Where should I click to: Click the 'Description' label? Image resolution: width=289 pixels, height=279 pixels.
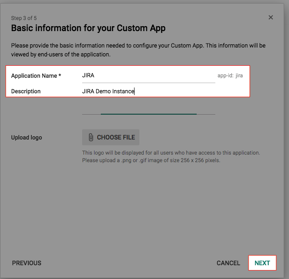tap(26, 91)
